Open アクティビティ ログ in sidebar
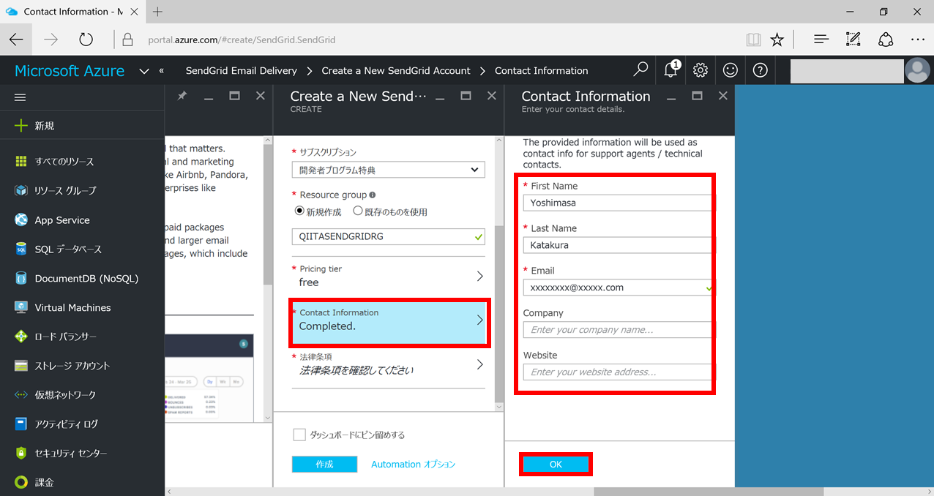This screenshot has width=934, height=496. (82, 424)
